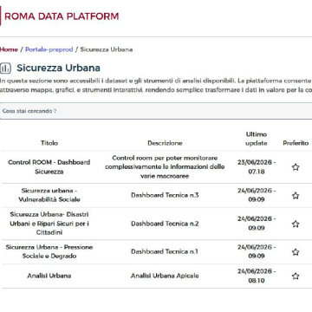312x312 pixels.
Task: Select Analisi Urbana Apicale description
Action: [x=165, y=276]
